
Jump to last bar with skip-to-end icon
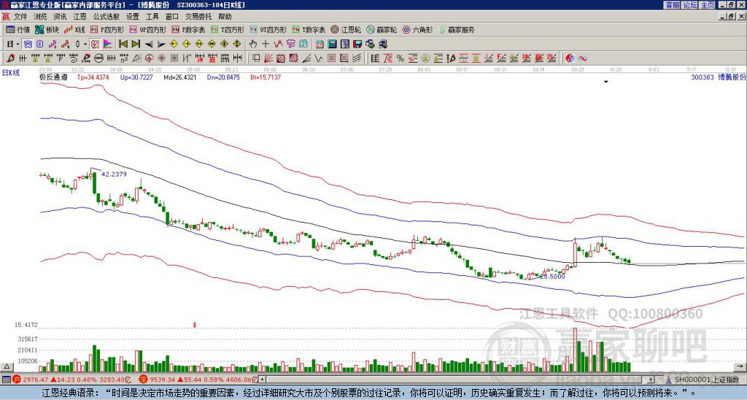point(136,45)
